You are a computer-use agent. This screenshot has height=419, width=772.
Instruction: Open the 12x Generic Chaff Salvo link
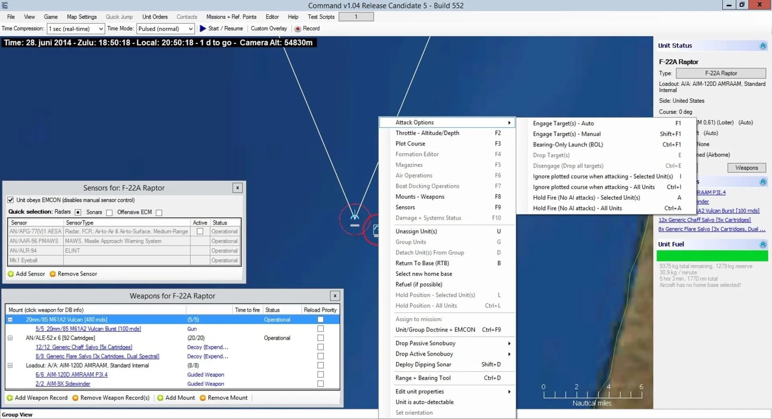point(704,220)
